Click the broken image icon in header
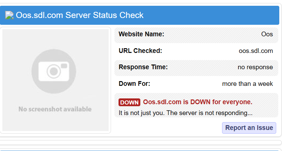This screenshot has height=151, width=282. click(9, 15)
